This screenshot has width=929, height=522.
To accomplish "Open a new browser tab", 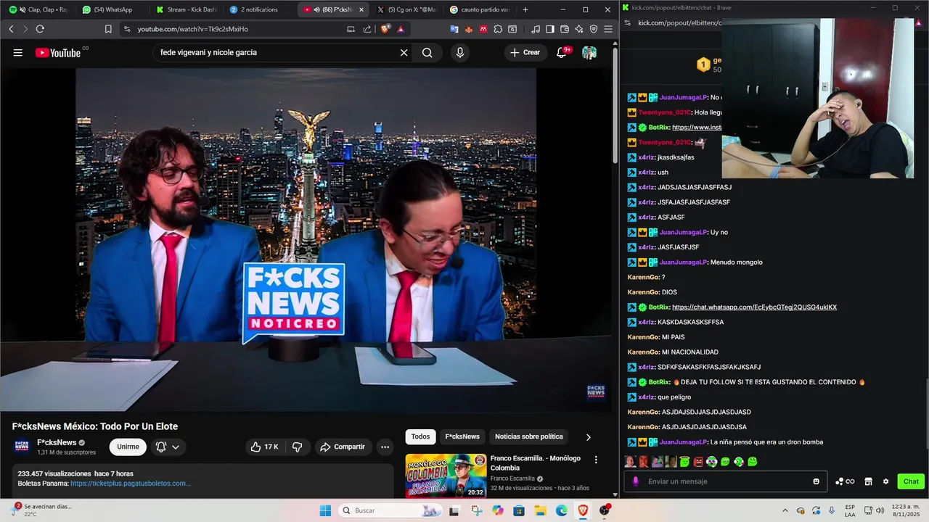I will pyautogui.click(x=525, y=9).
